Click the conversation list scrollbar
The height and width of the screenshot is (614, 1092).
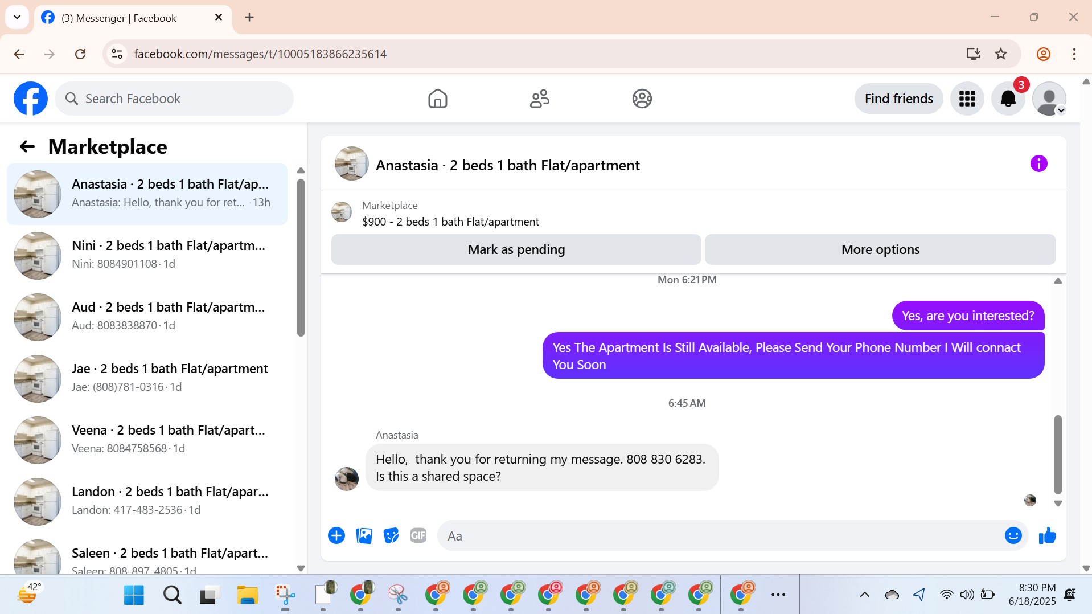(301, 257)
